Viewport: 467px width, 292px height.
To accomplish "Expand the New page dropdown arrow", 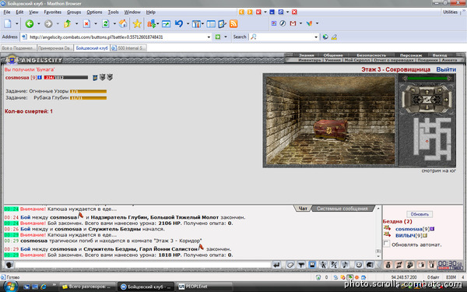I will pyautogui.click(x=16, y=23).
